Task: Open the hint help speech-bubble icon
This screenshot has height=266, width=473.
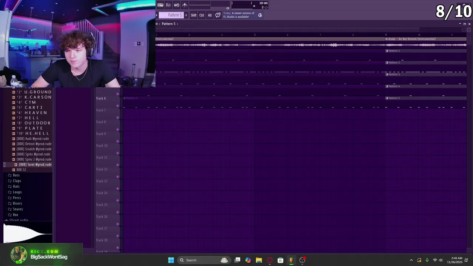Action: [218, 15]
